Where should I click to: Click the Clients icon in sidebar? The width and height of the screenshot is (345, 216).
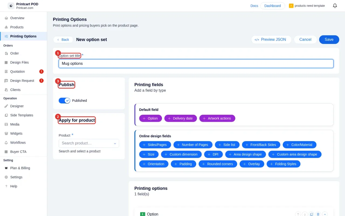[6, 90]
